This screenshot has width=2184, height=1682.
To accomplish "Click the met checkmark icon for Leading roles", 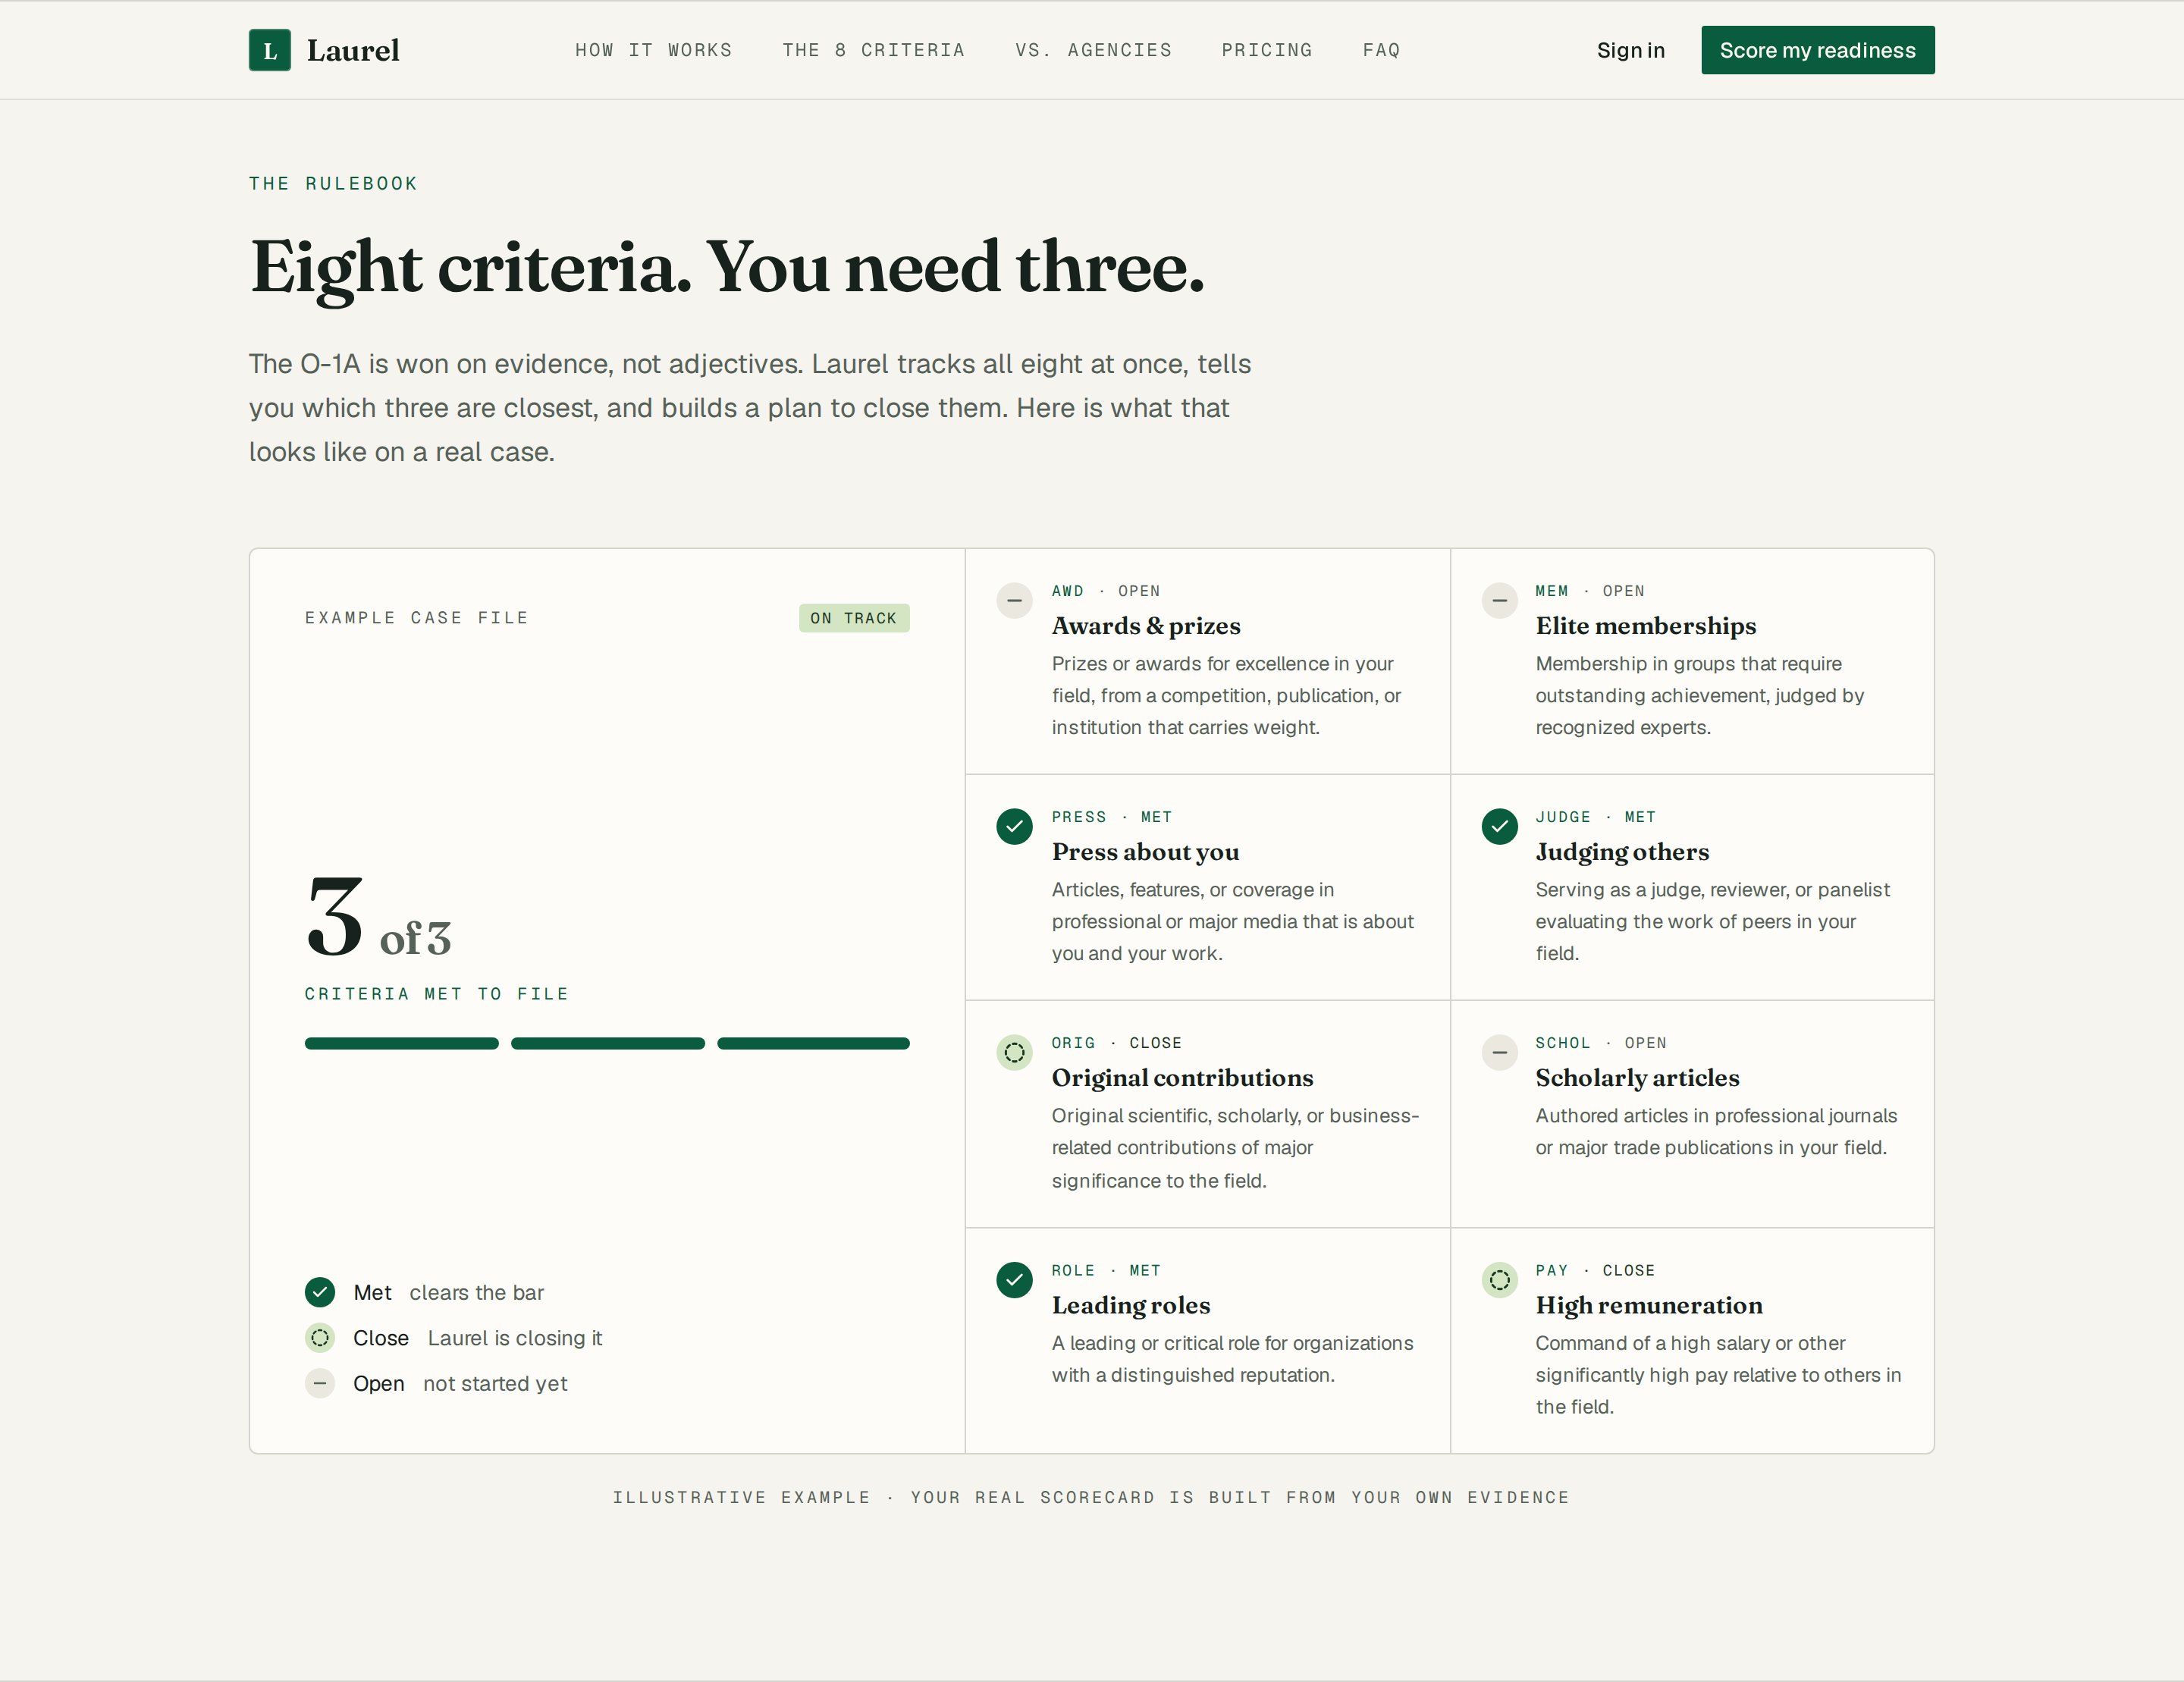I will pyautogui.click(x=1014, y=1279).
